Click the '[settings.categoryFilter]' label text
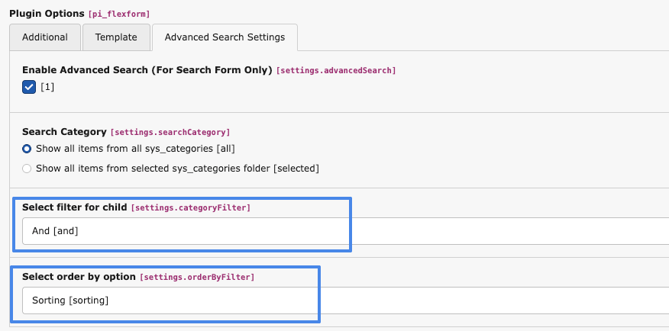The image size is (669, 331). click(191, 208)
